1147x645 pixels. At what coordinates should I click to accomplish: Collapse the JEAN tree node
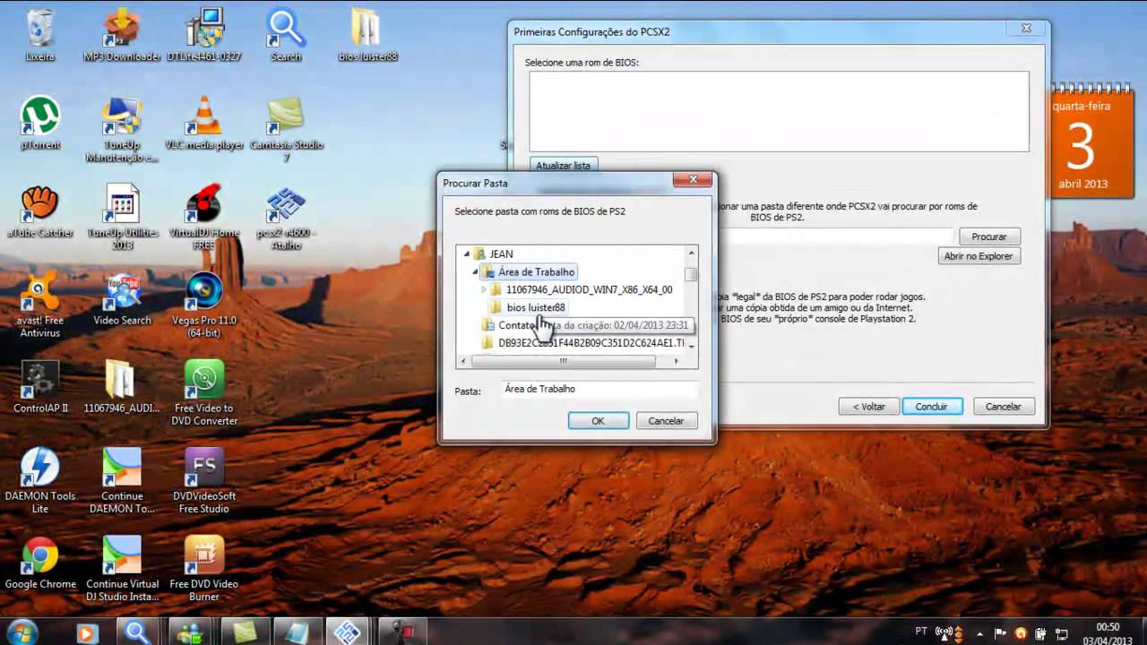[467, 254]
